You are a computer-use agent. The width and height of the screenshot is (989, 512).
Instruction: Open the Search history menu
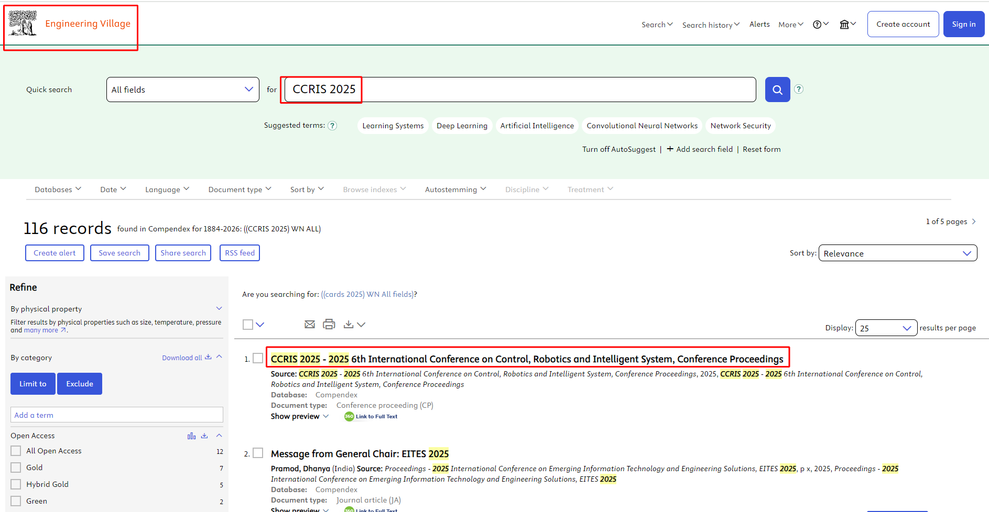711,25
